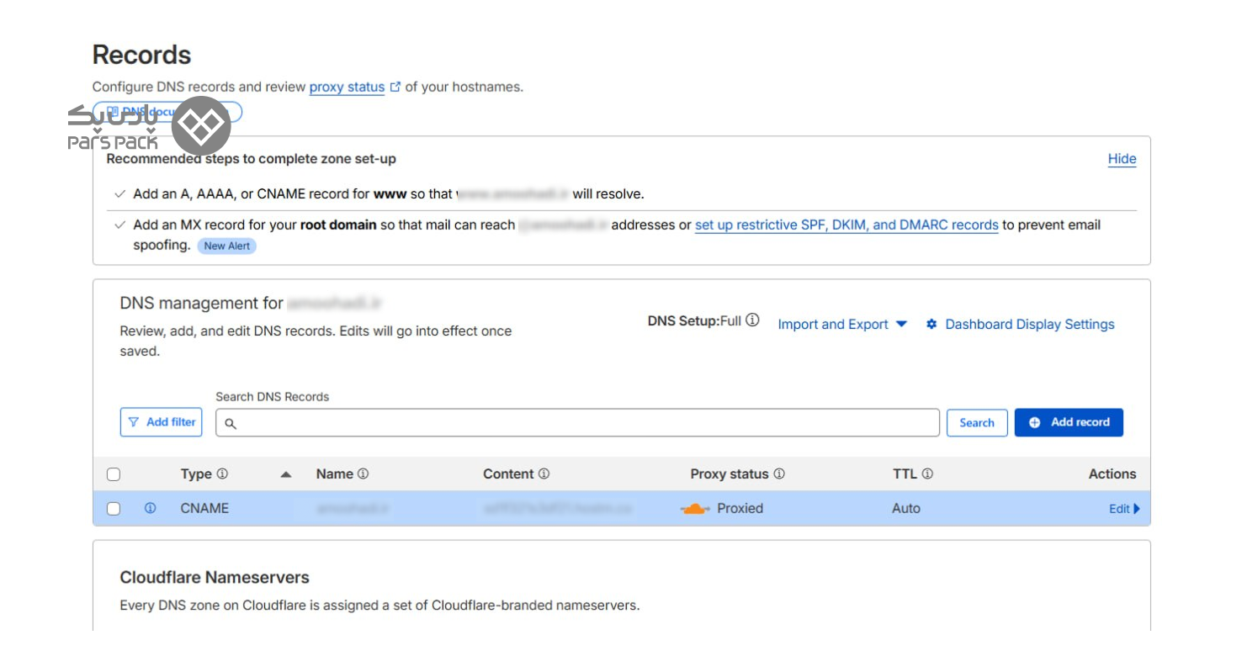Click the CNAME row info icon
Image resolution: width=1247 pixels, height=672 pixels.
[x=150, y=509]
